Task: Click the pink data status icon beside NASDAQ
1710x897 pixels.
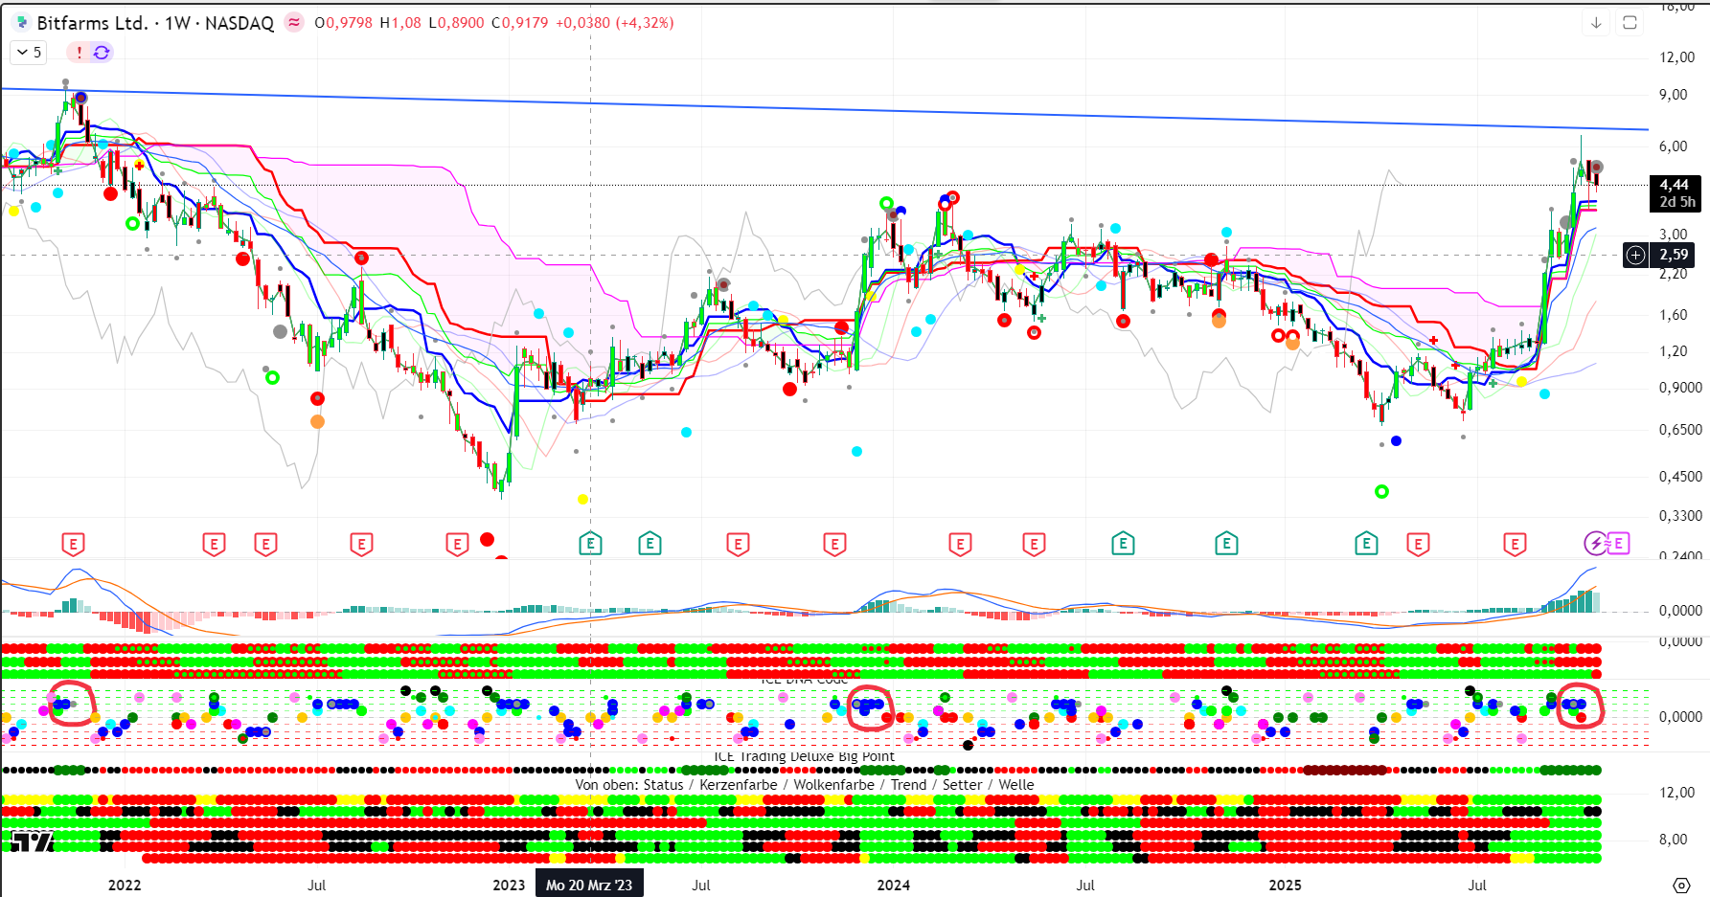Action: [294, 22]
